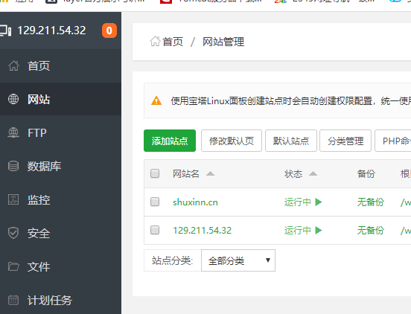Click the FTP globe icon in sidebar
Image resolution: width=411 pixels, height=314 pixels.
pos(13,132)
